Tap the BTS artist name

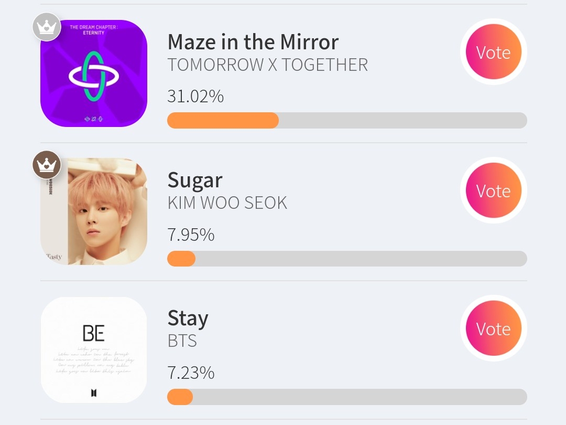[182, 341]
